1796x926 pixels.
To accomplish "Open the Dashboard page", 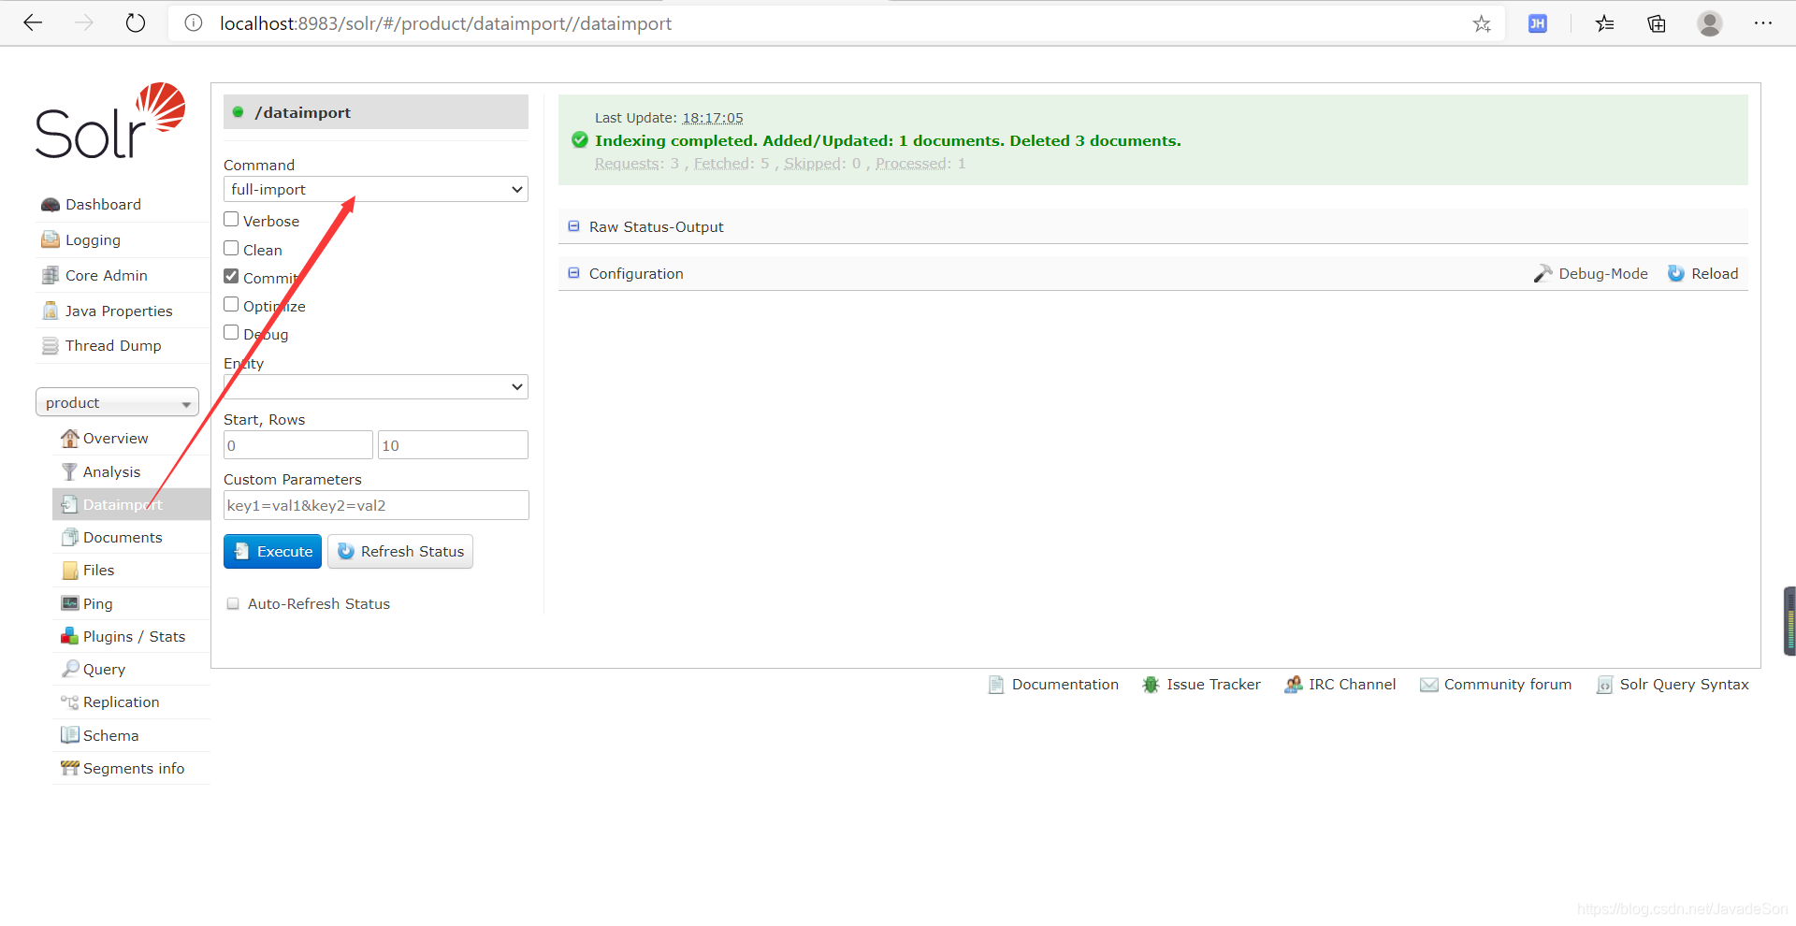I will 103,204.
